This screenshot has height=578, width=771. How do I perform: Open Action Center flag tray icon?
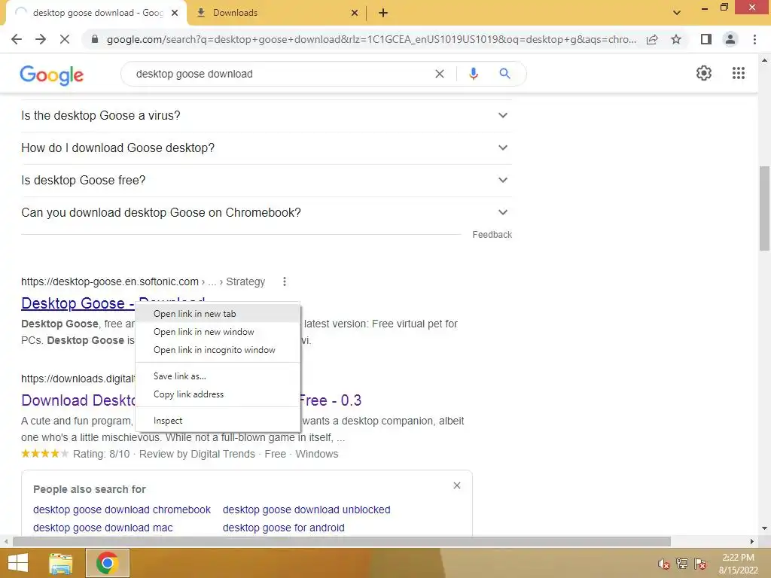pyautogui.click(x=700, y=564)
